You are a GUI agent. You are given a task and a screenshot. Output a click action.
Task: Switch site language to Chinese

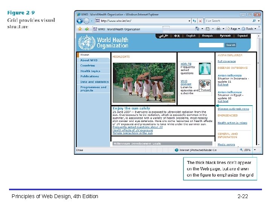(177, 36)
